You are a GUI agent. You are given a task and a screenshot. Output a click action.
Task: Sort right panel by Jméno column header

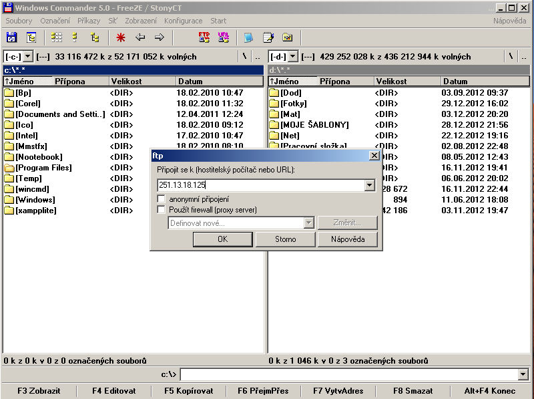pyautogui.click(x=293, y=82)
